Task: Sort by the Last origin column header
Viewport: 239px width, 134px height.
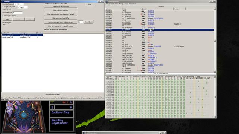Action: 28,33
